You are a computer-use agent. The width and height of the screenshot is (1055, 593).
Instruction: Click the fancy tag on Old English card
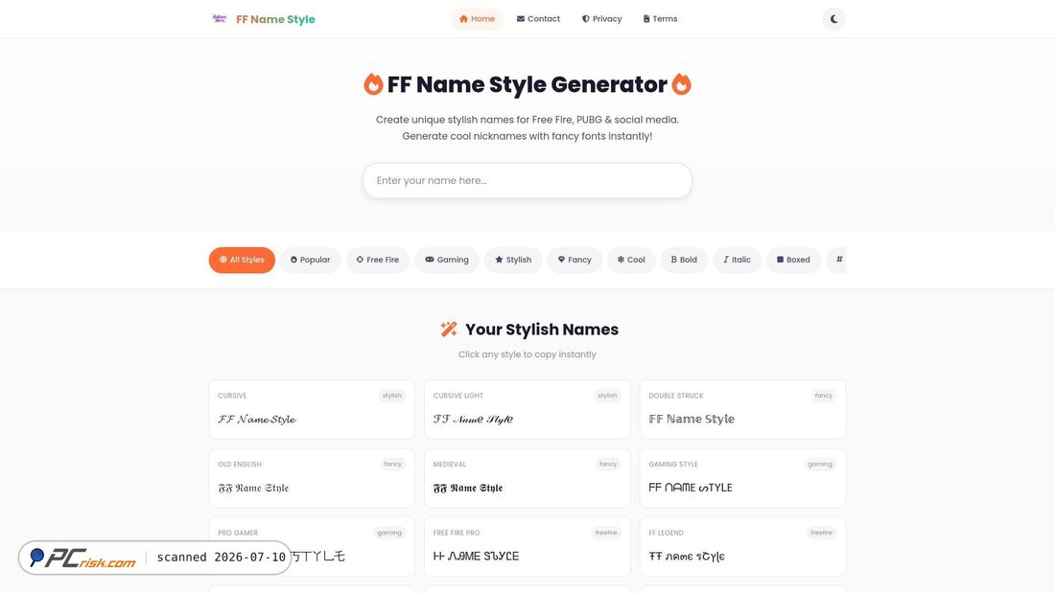click(x=392, y=464)
